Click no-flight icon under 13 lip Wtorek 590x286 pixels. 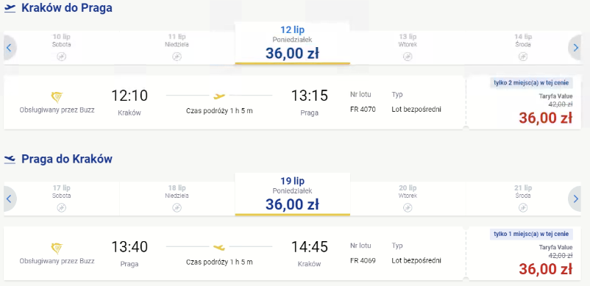coord(408,57)
